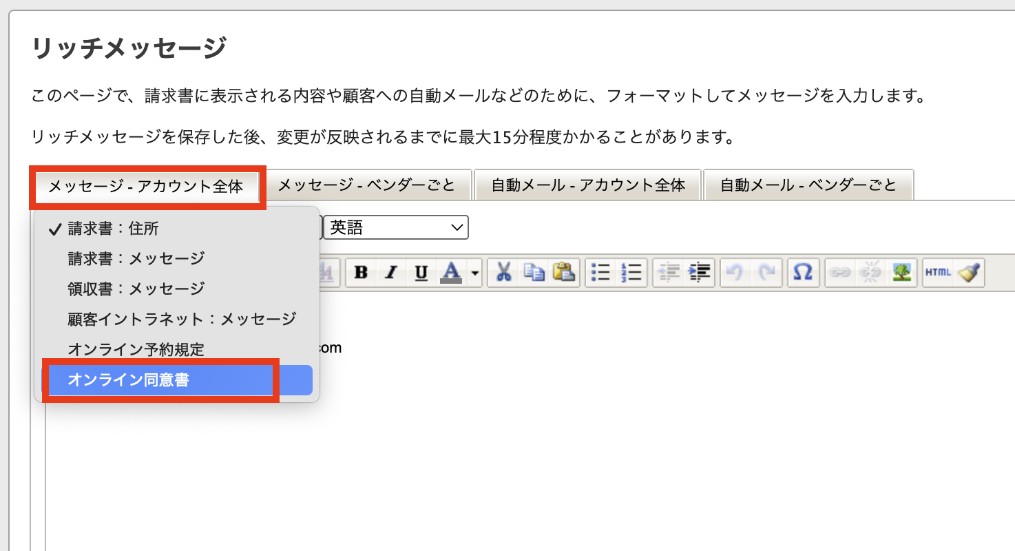
Task: Insert an image with the picture icon
Action: coord(901,273)
